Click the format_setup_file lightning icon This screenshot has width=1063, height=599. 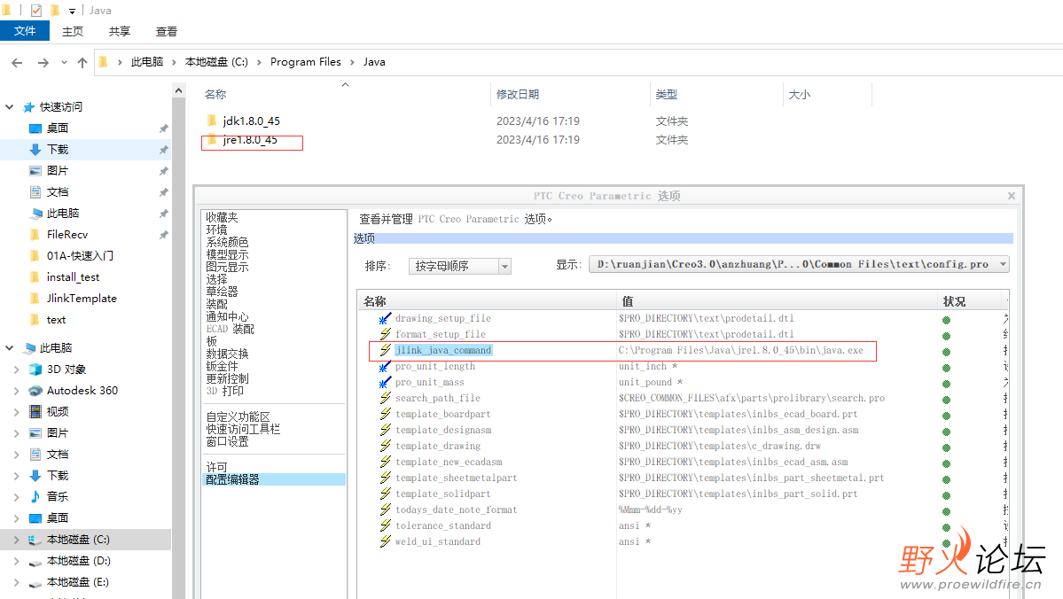click(x=385, y=334)
